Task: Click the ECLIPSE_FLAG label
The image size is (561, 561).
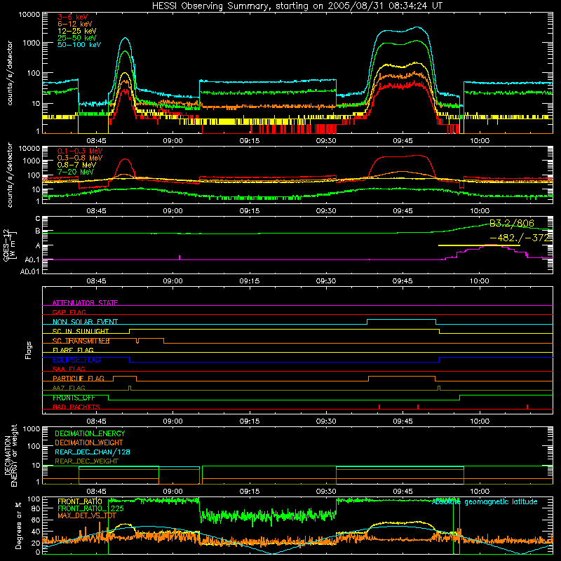Action: [76, 360]
